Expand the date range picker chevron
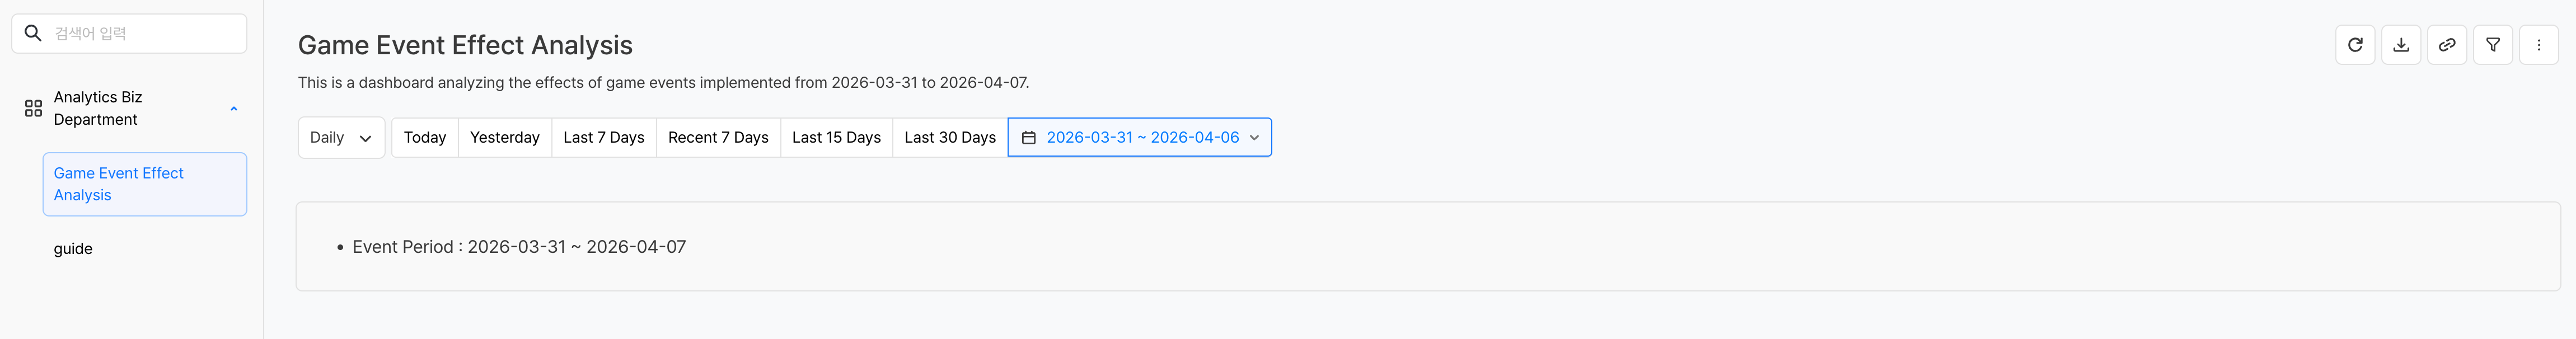This screenshot has height=339, width=2576. [x=1254, y=138]
